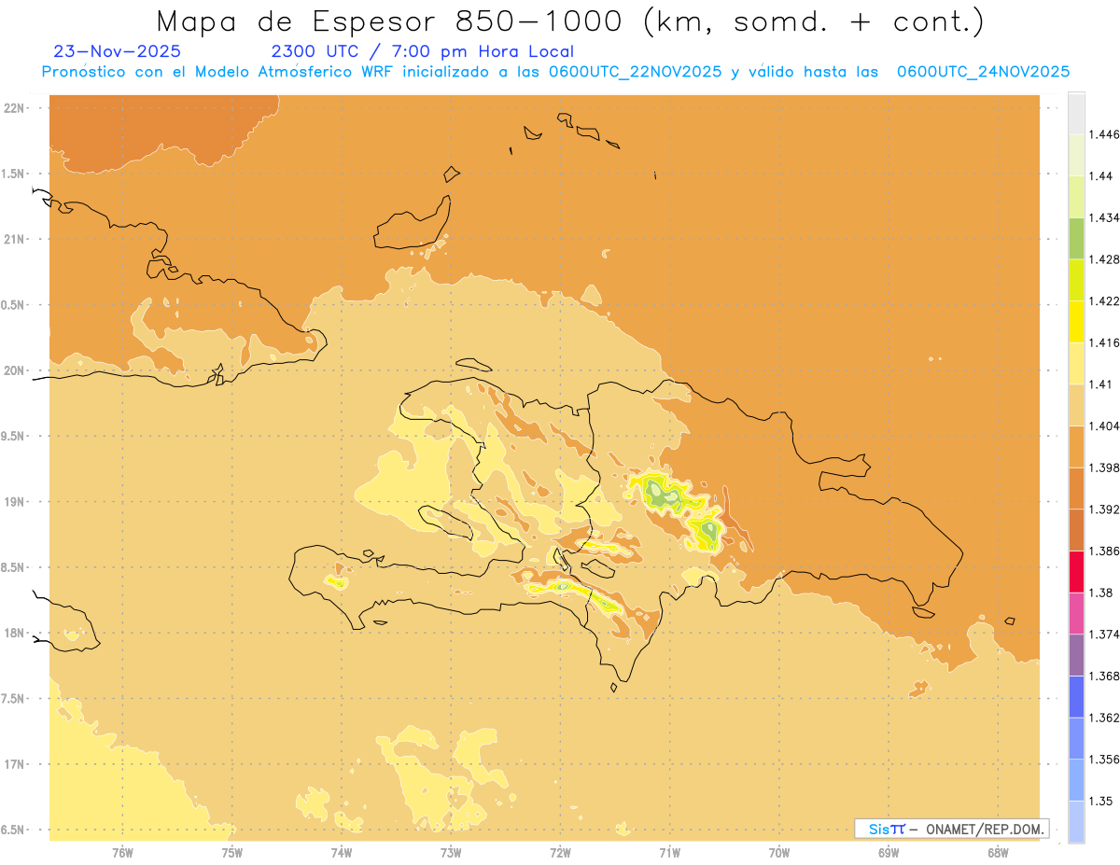
Task: Click the longitude axis label 71W
Action: point(669,852)
